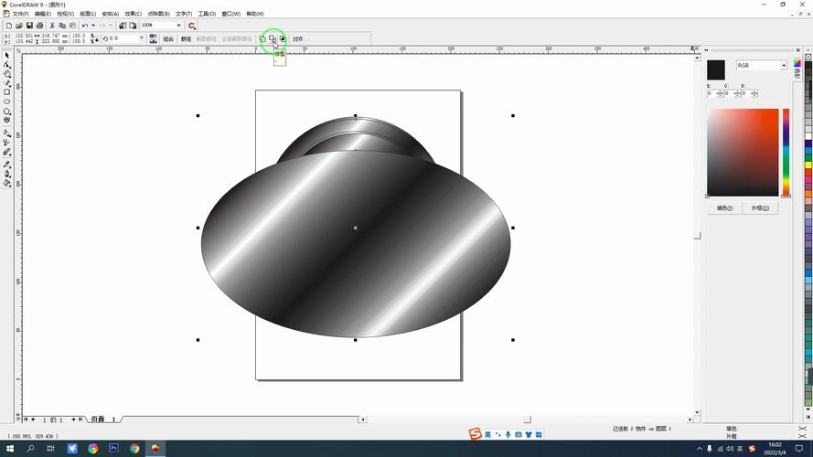Click the 外框(O) outline button
Image resolution: width=813 pixels, height=457 pixels.
click(760, 207)
